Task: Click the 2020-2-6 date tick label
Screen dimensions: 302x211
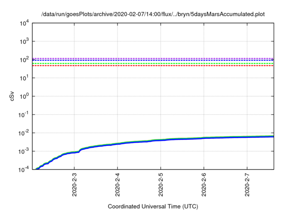Action: (x=204, y=185)
